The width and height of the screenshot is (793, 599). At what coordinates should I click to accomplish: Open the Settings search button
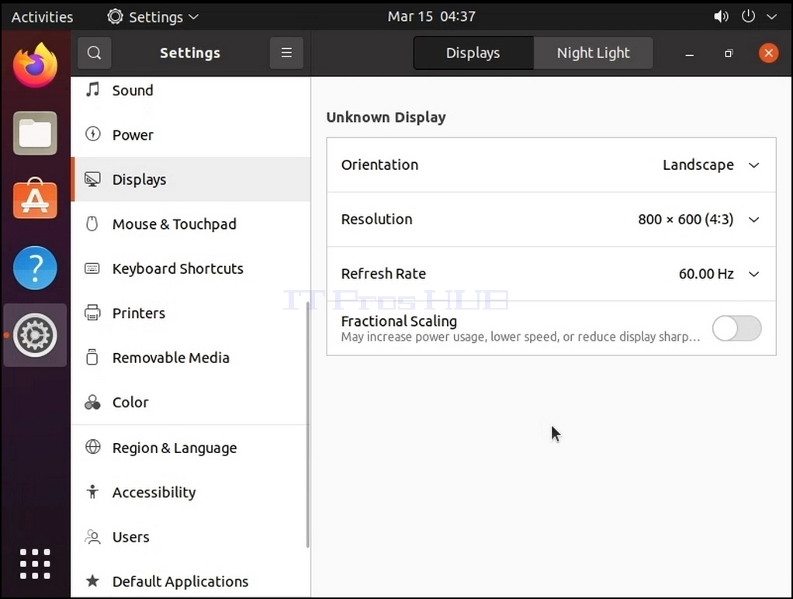click(x=94, y=53)
